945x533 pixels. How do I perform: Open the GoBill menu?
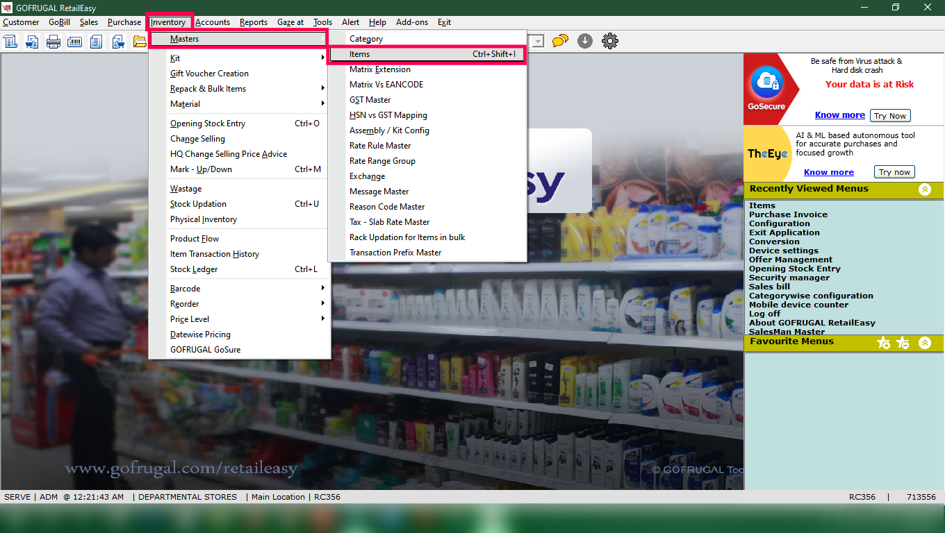[x=59, y=22]
